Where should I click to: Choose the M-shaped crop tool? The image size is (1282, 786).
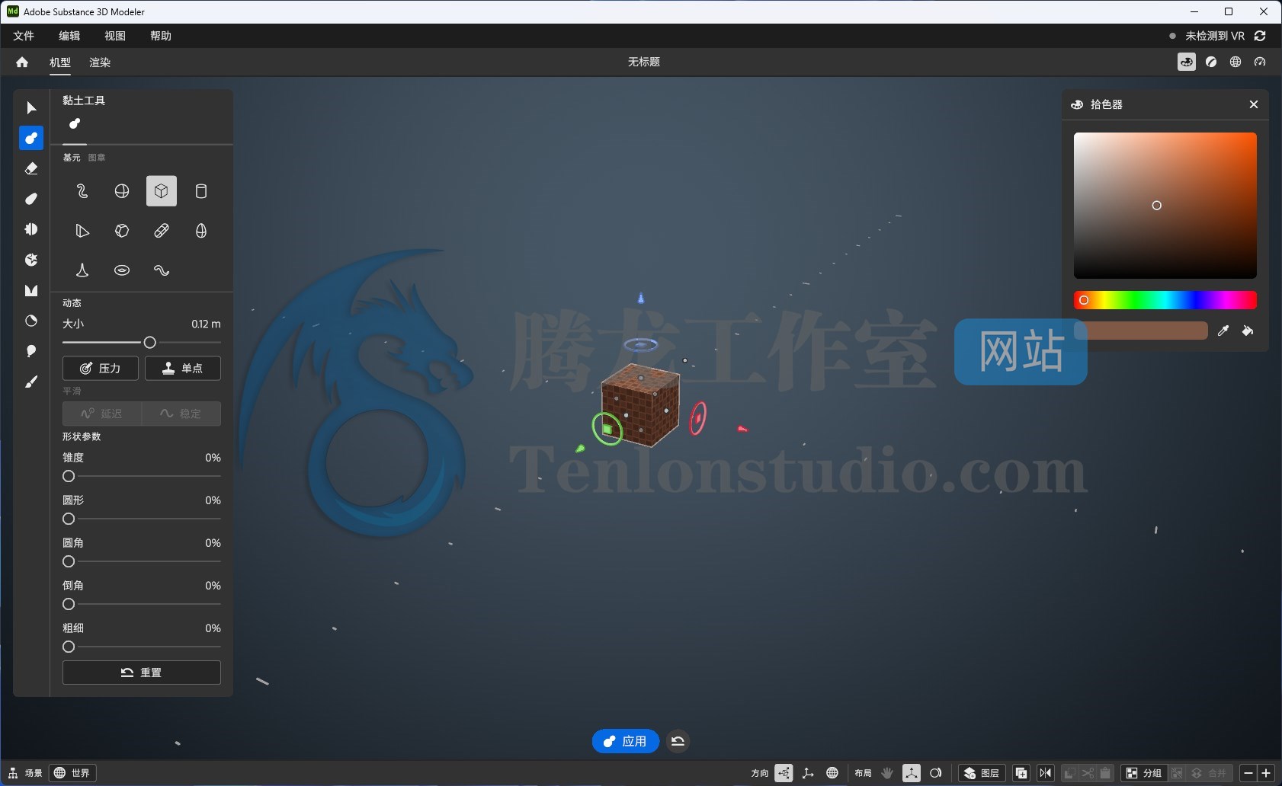click(x=31, y=290)
